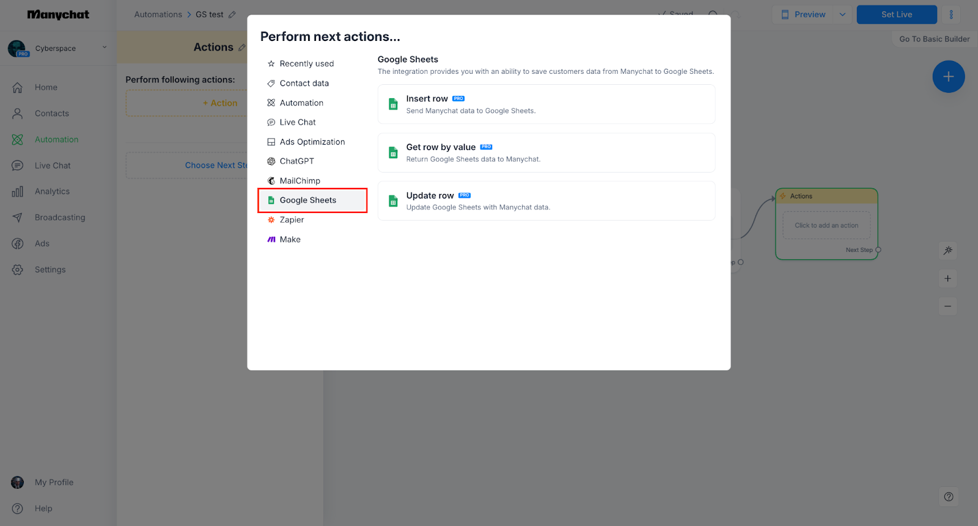Zoom out of the flow canvas

coord(948,306)
